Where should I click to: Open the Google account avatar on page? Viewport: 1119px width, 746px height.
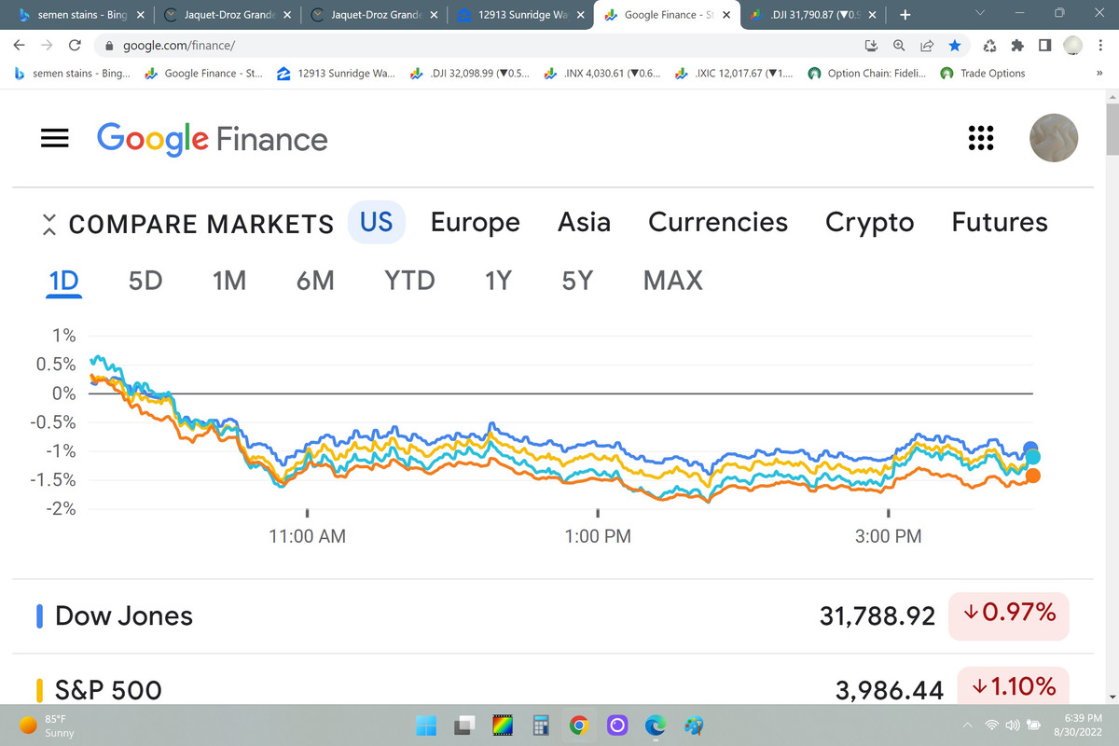click(x=1054, y=138)
